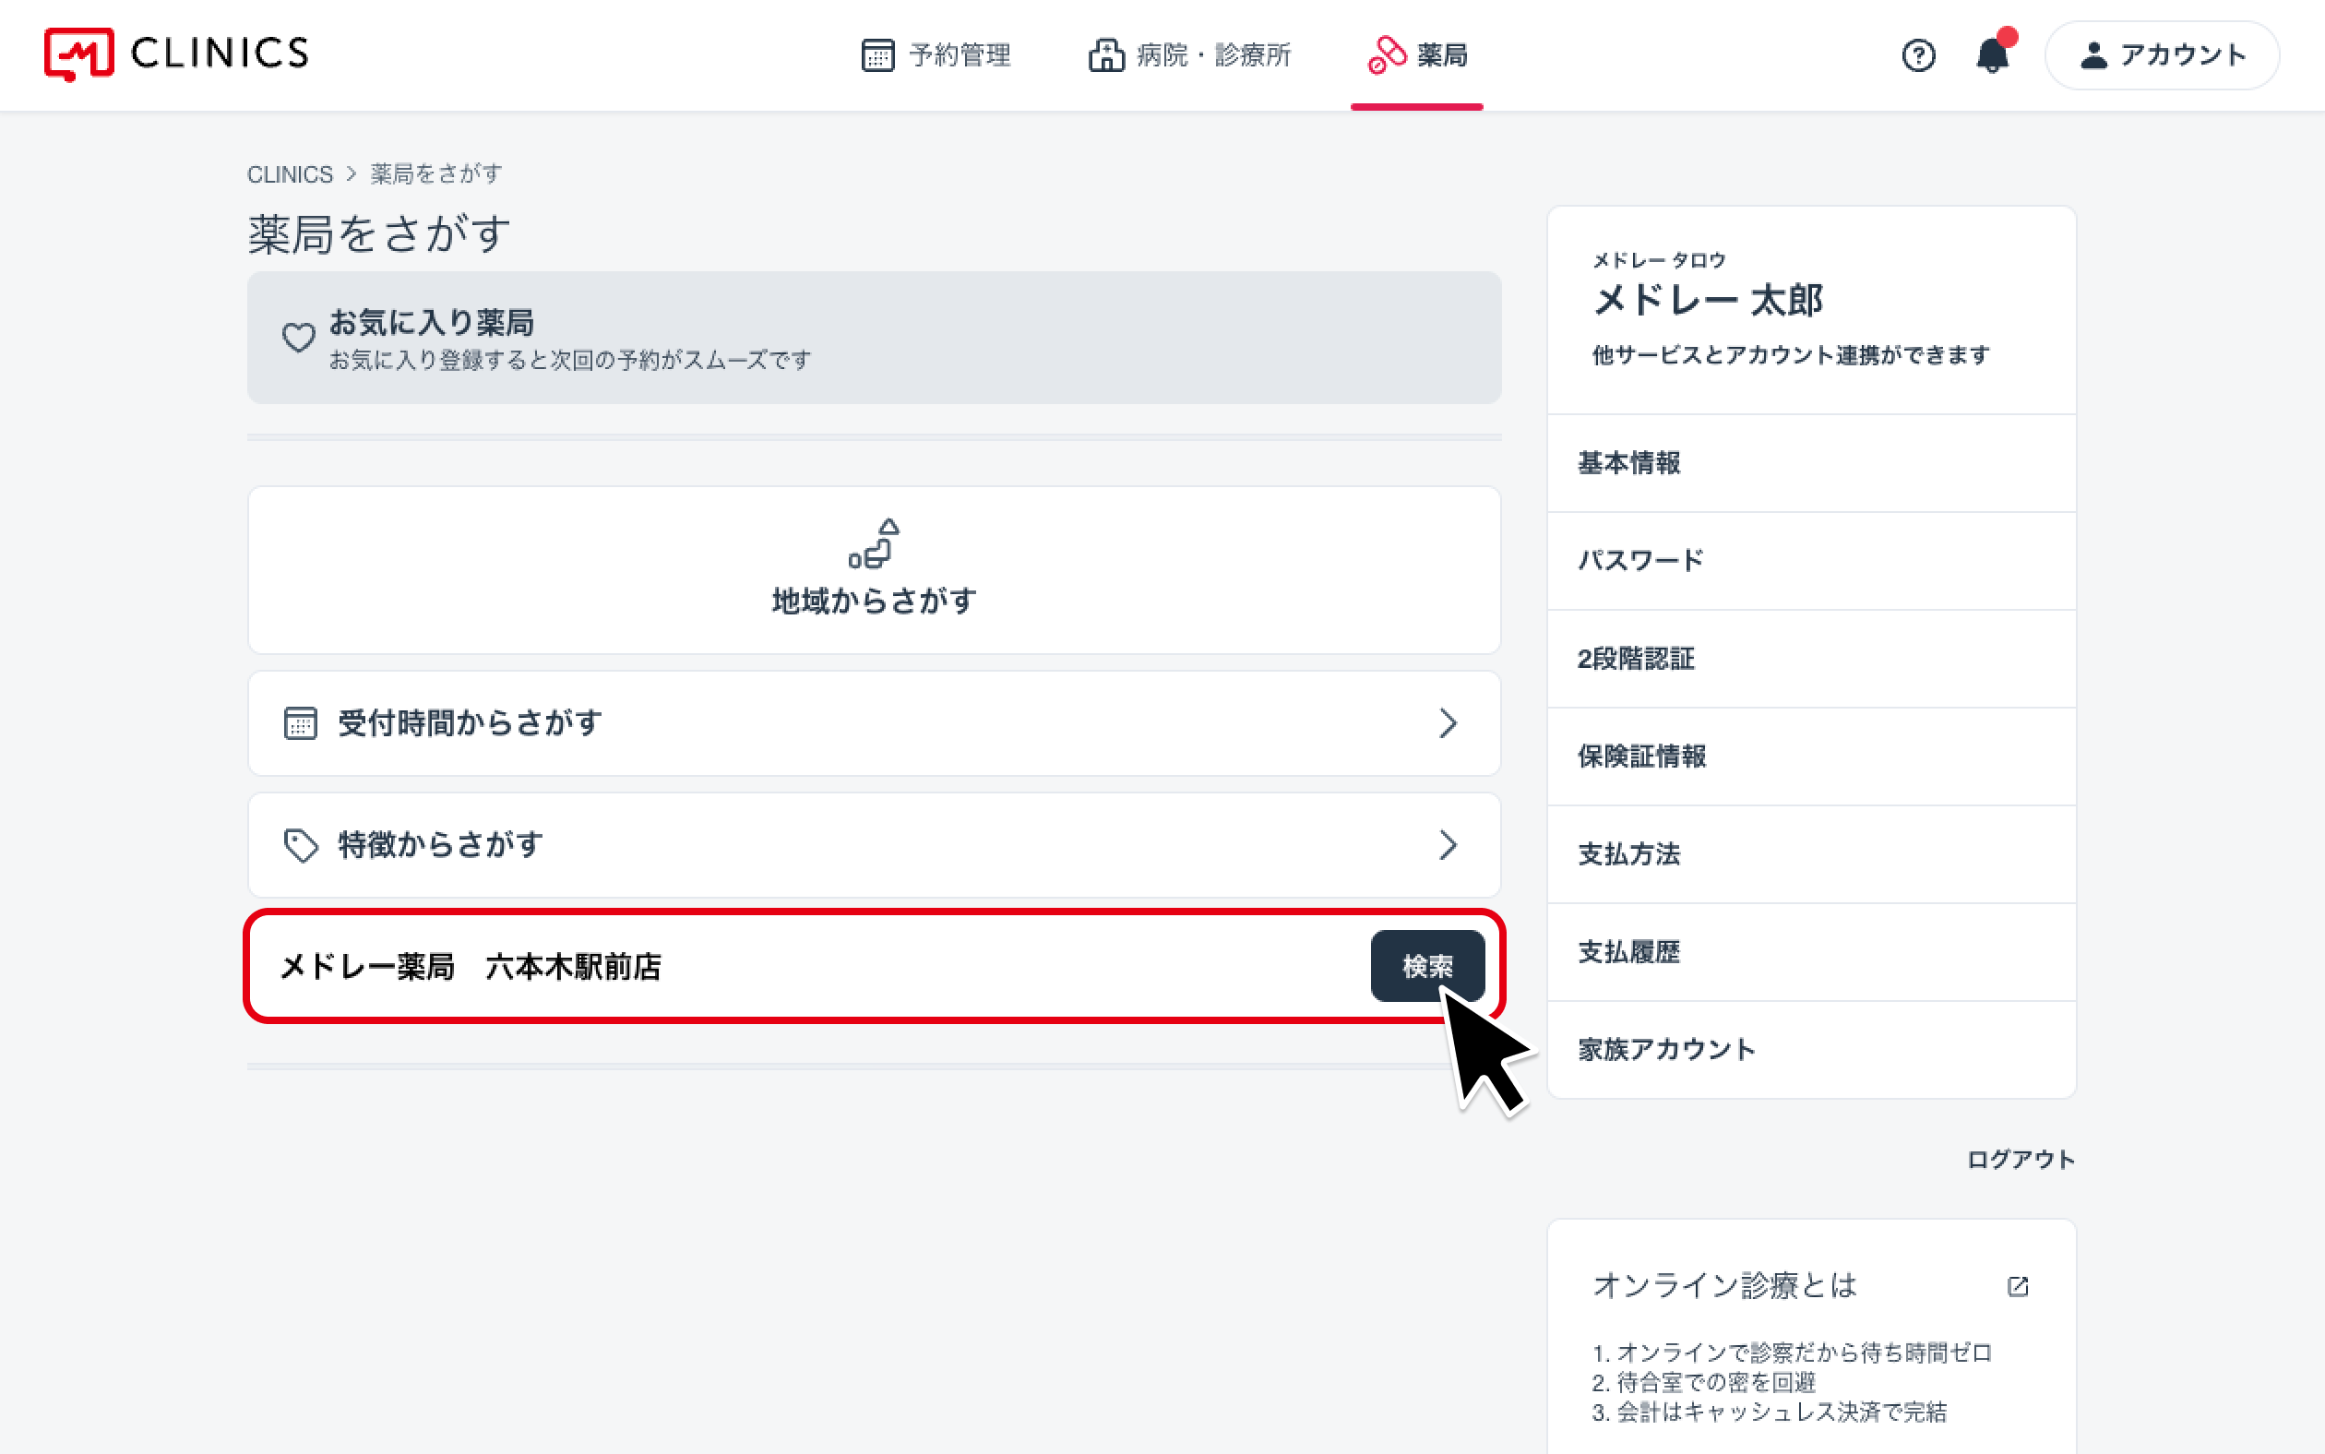Click the heart icon in お気に入り薬局
2325x1454 pixels.
coord(298,338)
